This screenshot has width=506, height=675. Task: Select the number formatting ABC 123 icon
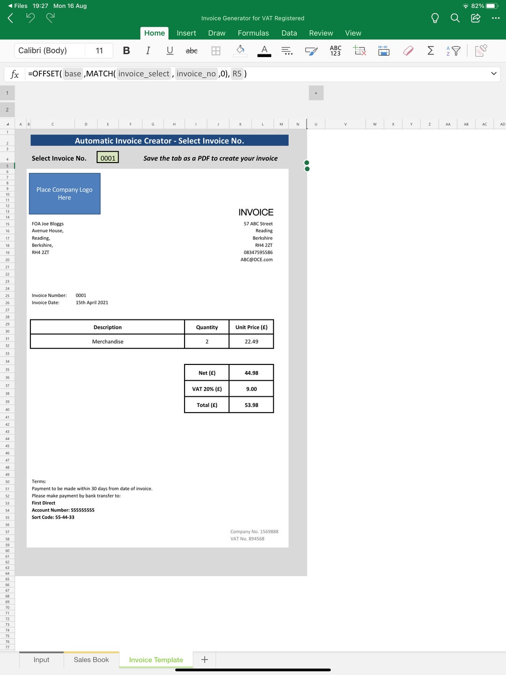(x=335, y=51)
